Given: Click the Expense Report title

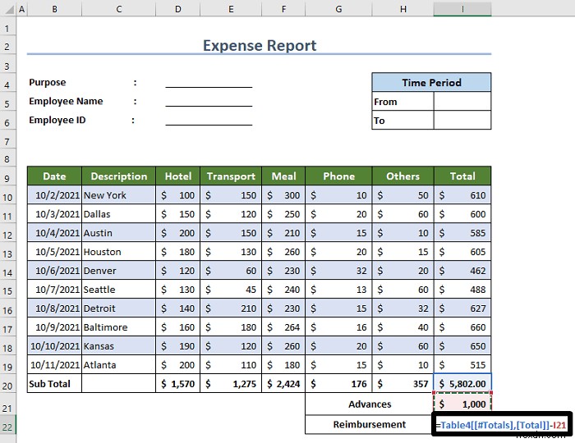Looking at the screenshot, I should [x=260, y=45].
